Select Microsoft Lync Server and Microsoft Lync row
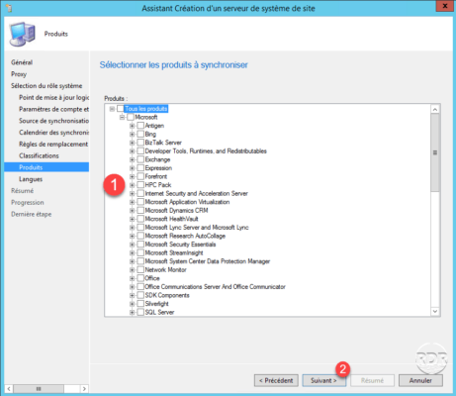456x396 pixels. (x=197, y=228)
